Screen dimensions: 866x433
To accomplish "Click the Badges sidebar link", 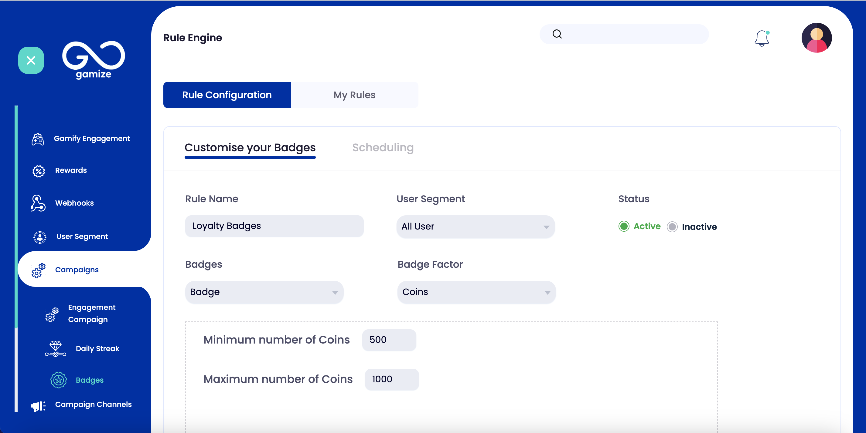I will pos(89,380).
